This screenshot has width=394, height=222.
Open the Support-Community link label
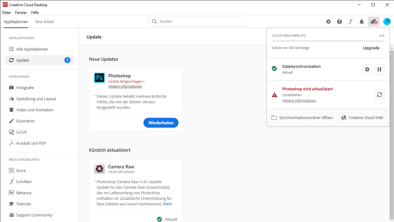(34, 215)
